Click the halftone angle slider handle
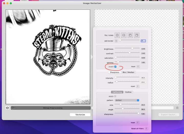 pos(123,109)
